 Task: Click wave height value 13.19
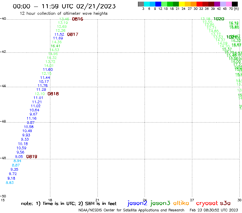pyautogui.click(x=63, y=23)
